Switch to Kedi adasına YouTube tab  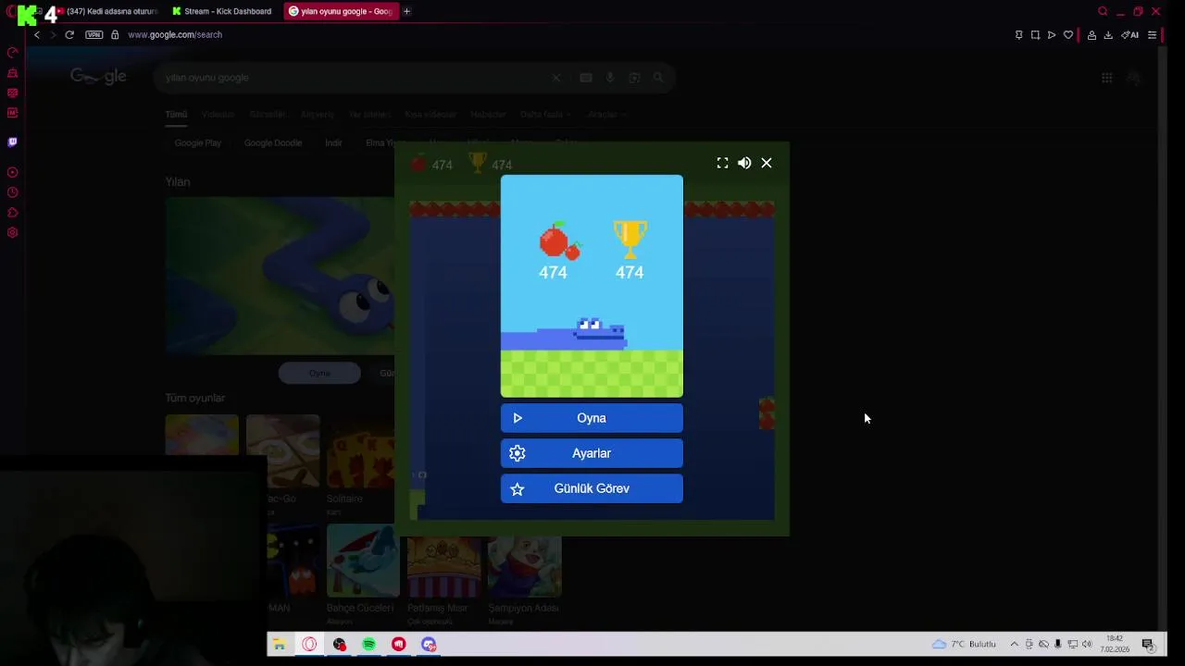tap(106, 11)
